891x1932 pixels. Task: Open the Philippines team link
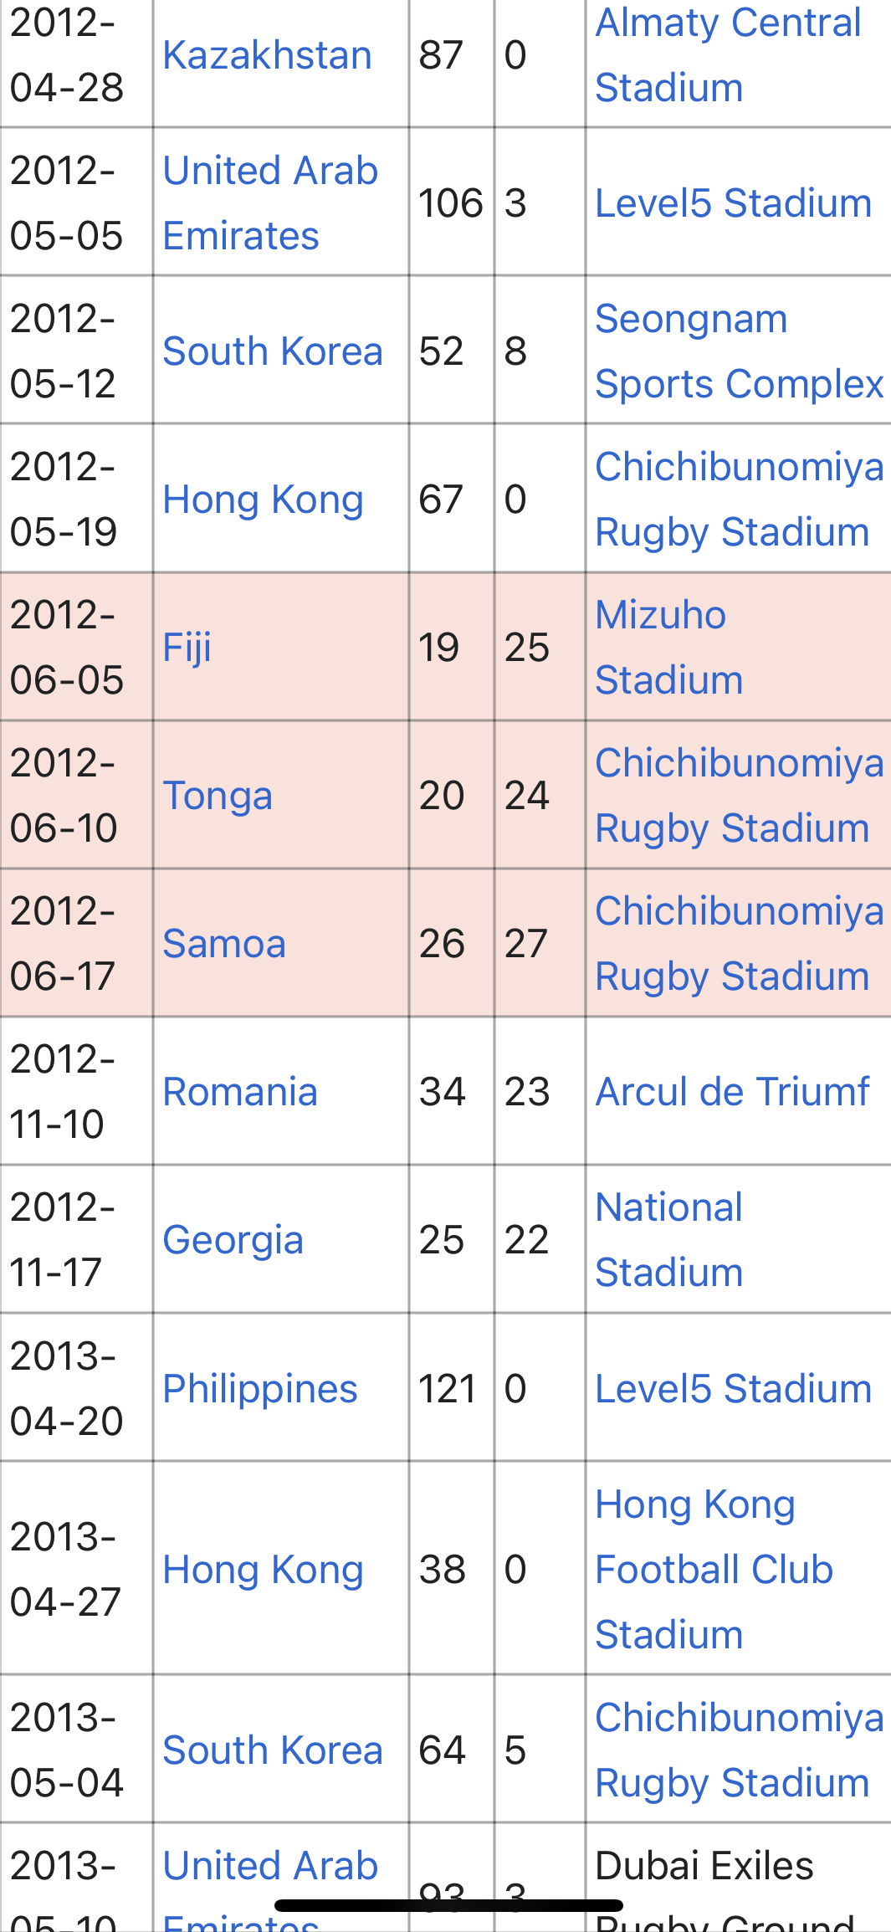(x=260, y=1389)
